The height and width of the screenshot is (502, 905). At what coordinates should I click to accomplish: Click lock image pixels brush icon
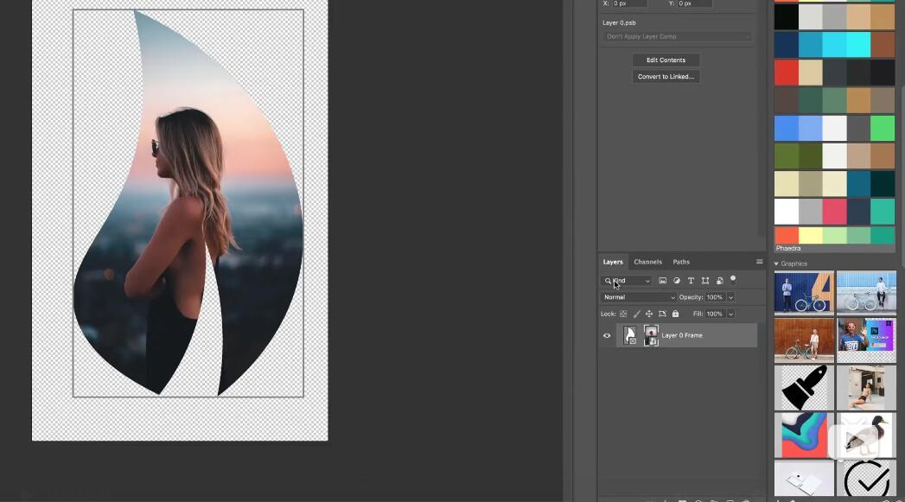[x=637, y=314]
